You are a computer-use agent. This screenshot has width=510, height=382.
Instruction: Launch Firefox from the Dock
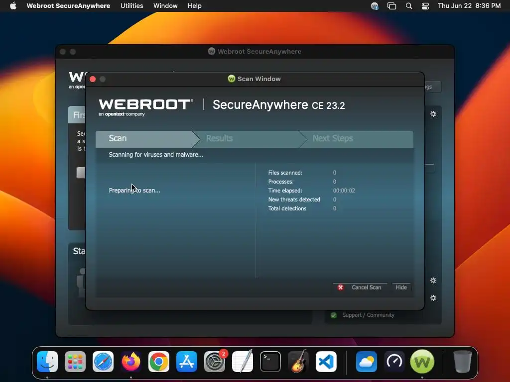point(131,362)
